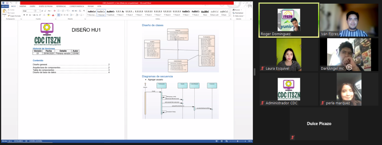The image size is (382, 145).
Task: Toggle bold (N) formatting
Action: [24, 15]
